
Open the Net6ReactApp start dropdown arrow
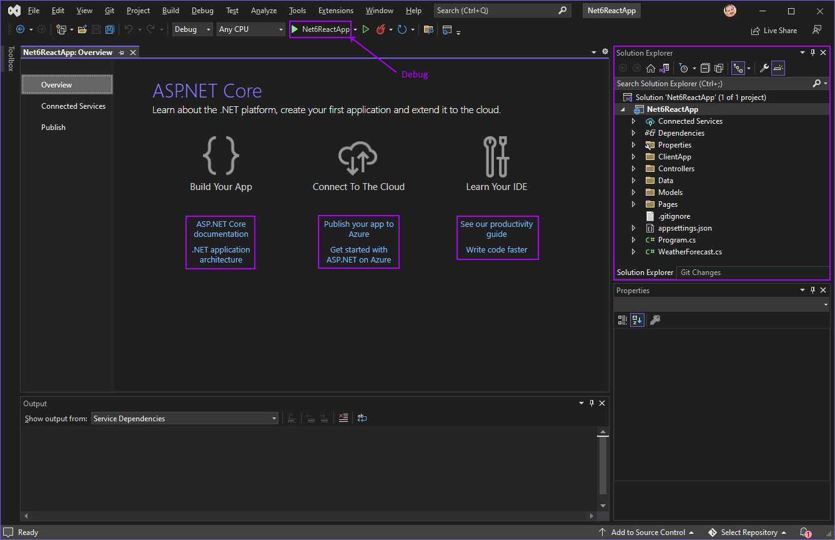(355, 29)
